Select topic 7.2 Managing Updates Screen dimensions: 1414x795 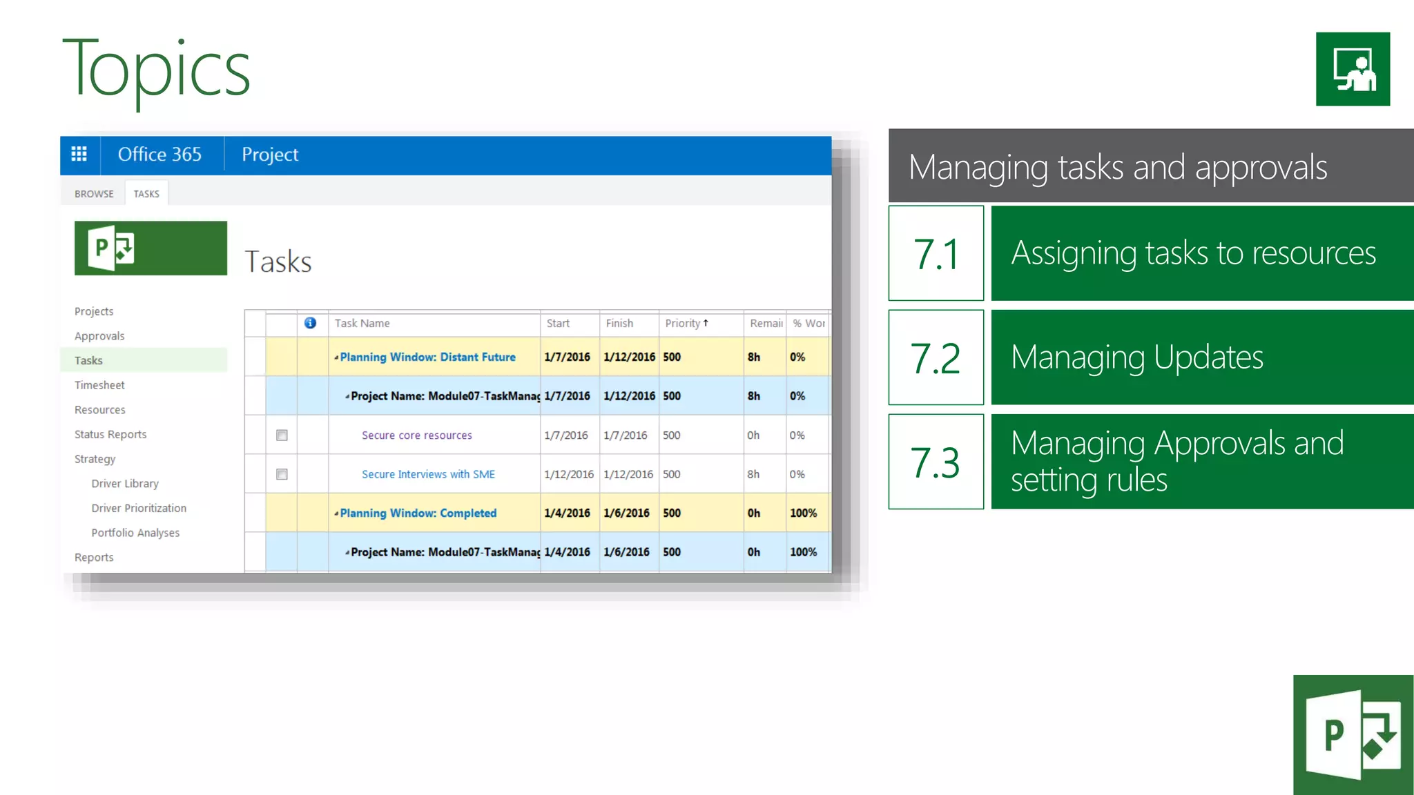pos(1202,357)
